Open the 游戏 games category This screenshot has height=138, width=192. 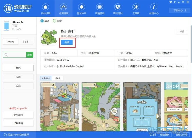(18, 86)
